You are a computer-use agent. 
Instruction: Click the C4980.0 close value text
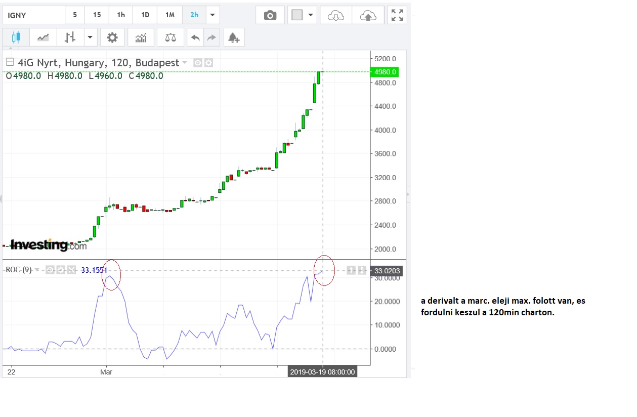[146, 76]
